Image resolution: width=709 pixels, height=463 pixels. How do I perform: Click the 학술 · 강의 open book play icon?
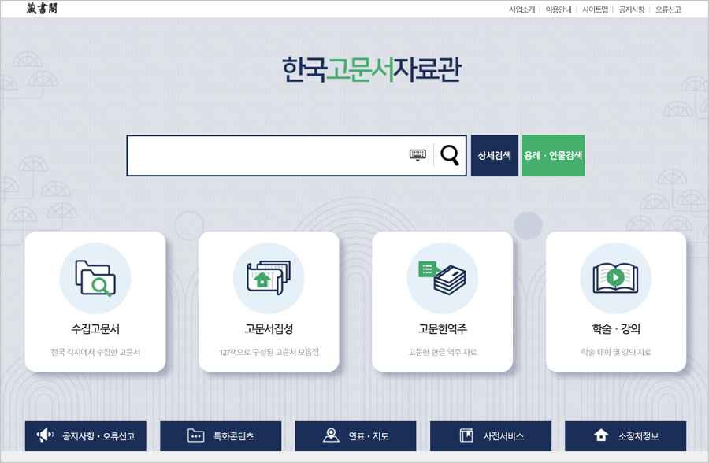click(x=615, y=278)
